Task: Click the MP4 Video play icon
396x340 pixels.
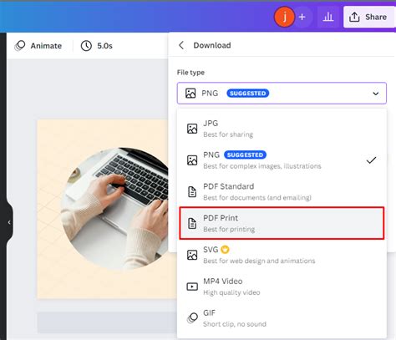Action: 192,287
